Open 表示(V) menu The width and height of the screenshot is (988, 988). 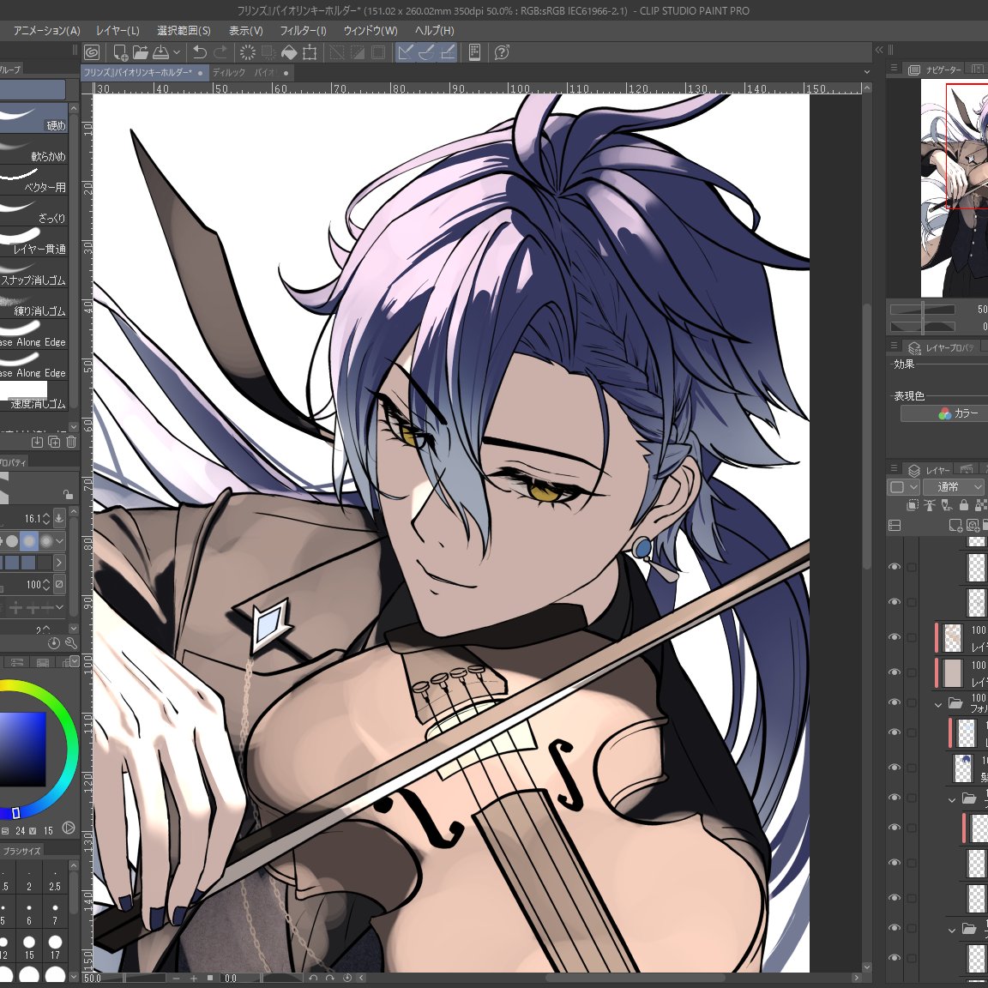coord(246,30)
